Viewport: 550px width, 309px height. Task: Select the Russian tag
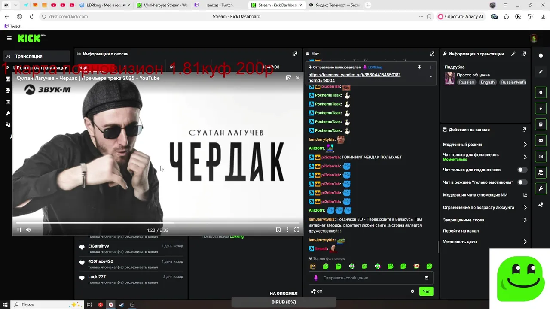pos(466,82)
